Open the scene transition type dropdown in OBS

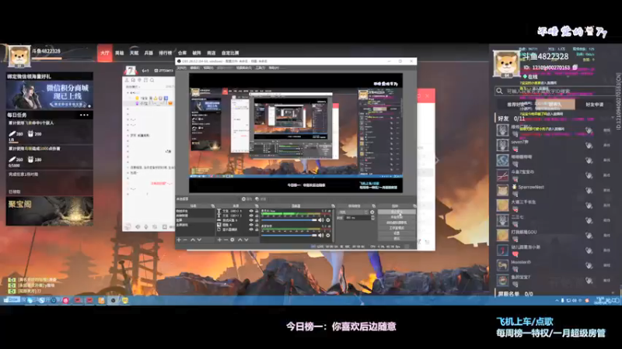(353, 212)
